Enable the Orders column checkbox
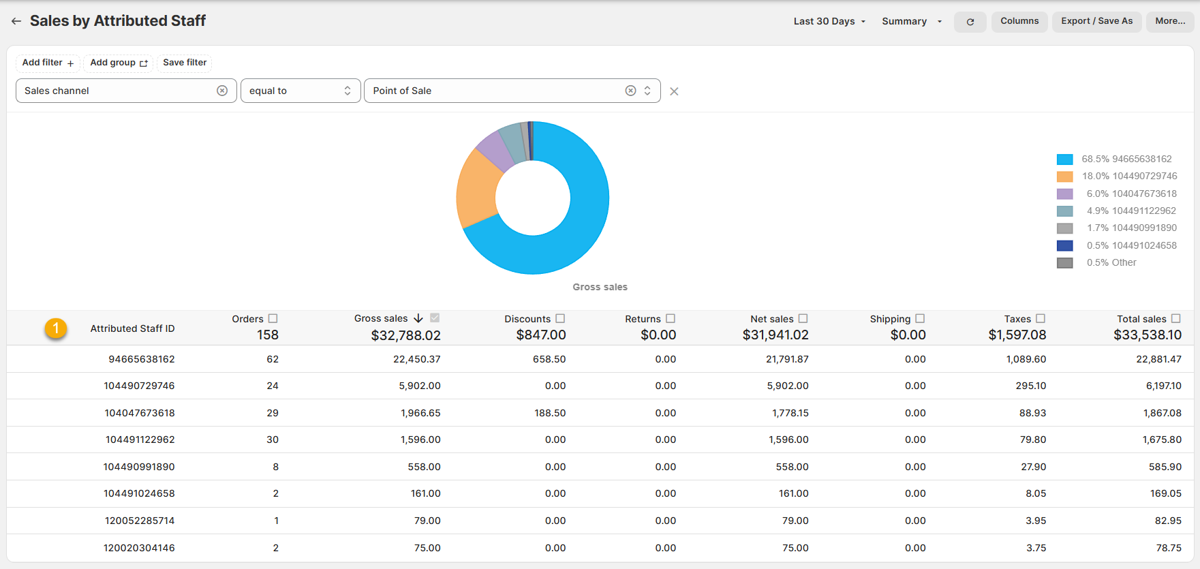This screenshot has height=569, width=1200. pos(273,318)
